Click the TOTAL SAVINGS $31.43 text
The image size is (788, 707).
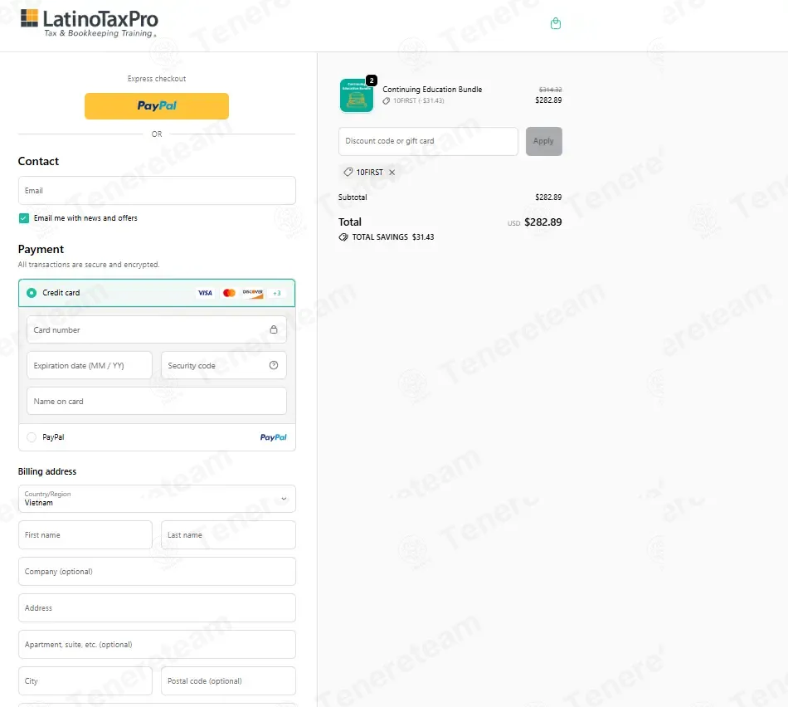point(393,237)
